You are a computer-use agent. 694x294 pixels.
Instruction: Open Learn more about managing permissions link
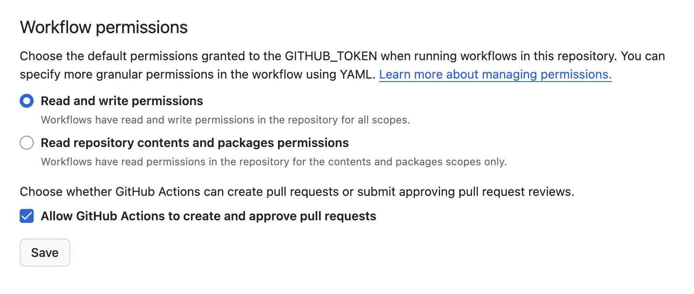(495, 75)
